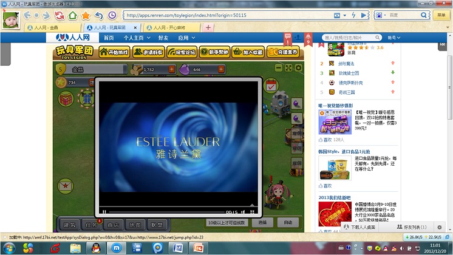Click 加入收藏 button
This screenshot has height=255, width=453.
(248, 52)
